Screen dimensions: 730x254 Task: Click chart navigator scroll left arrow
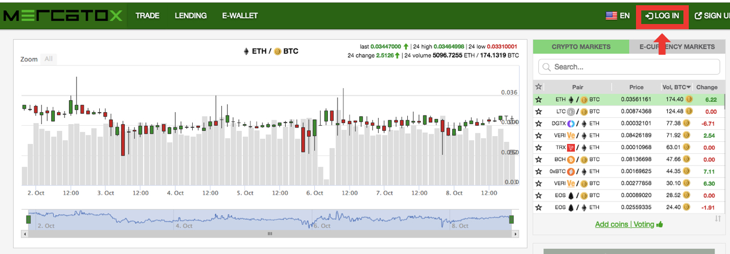click(x=25, y=233)
